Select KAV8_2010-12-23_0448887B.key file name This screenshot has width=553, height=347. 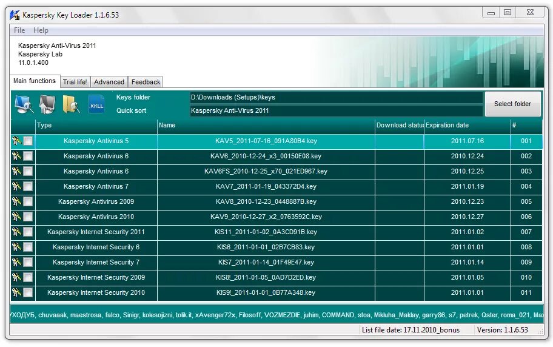[266, 201]
